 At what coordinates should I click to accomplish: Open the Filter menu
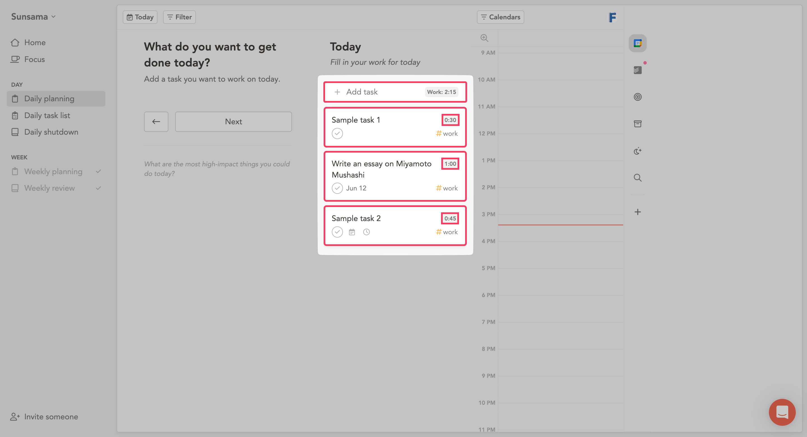pos(180,17)
